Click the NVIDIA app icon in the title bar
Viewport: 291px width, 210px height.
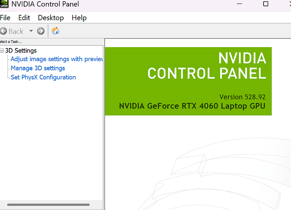[x=4, y=4]
